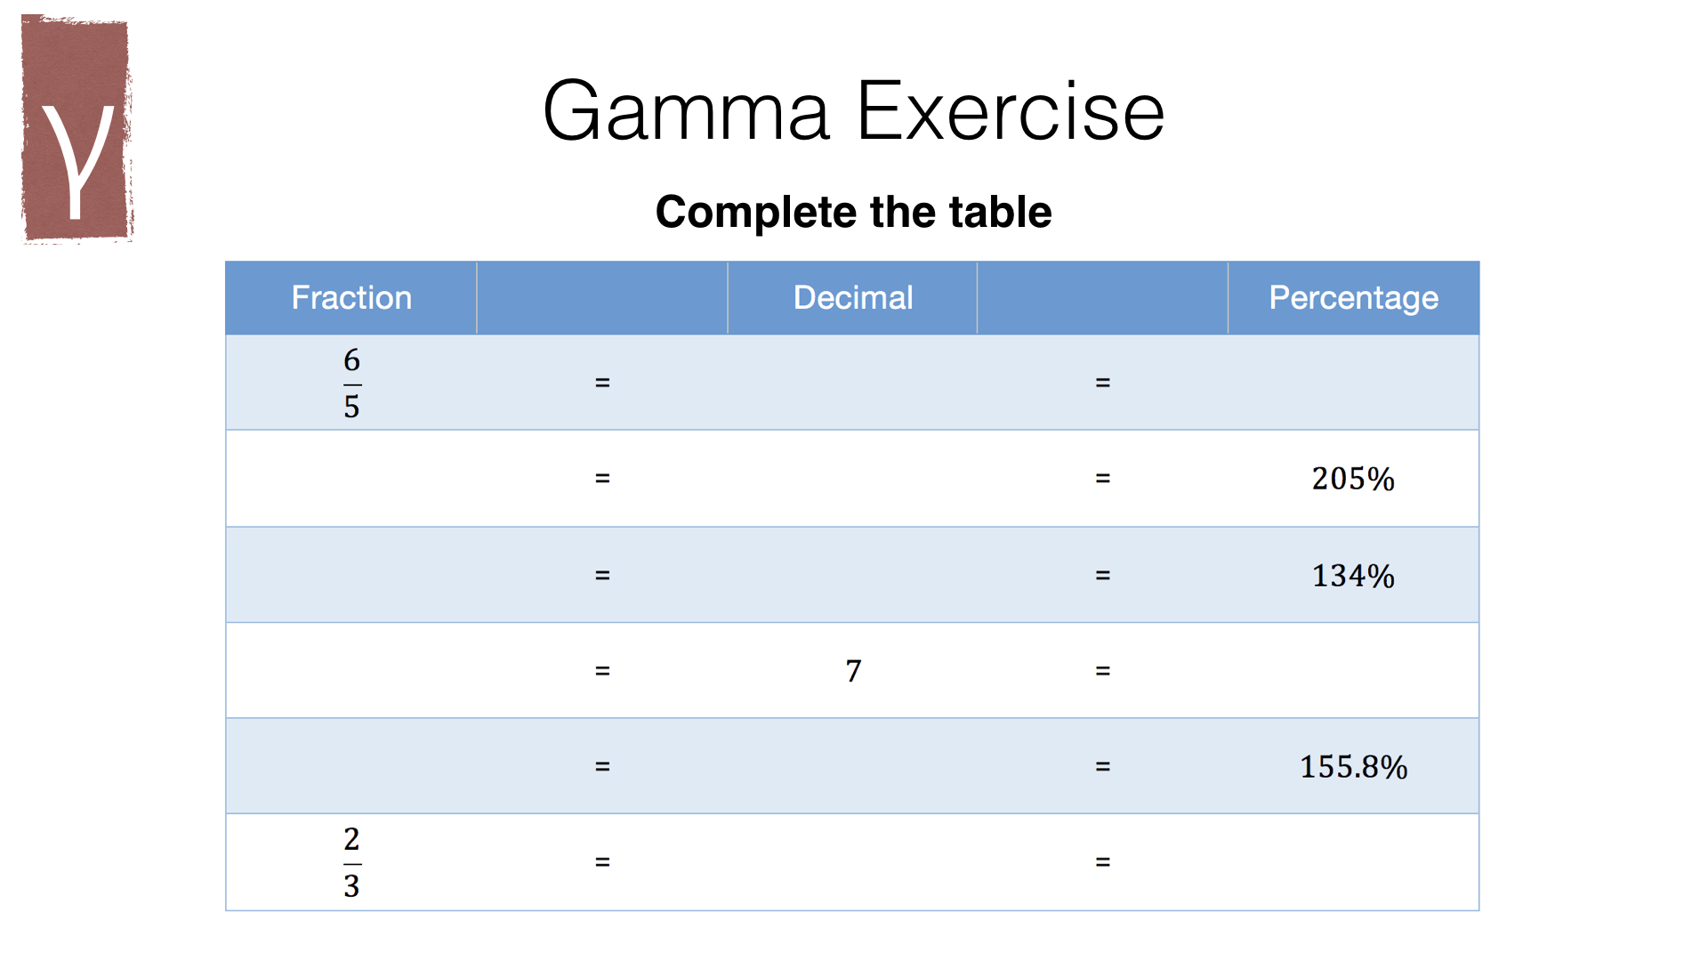Click the 2/3 fraction cell

coord(351,861)
